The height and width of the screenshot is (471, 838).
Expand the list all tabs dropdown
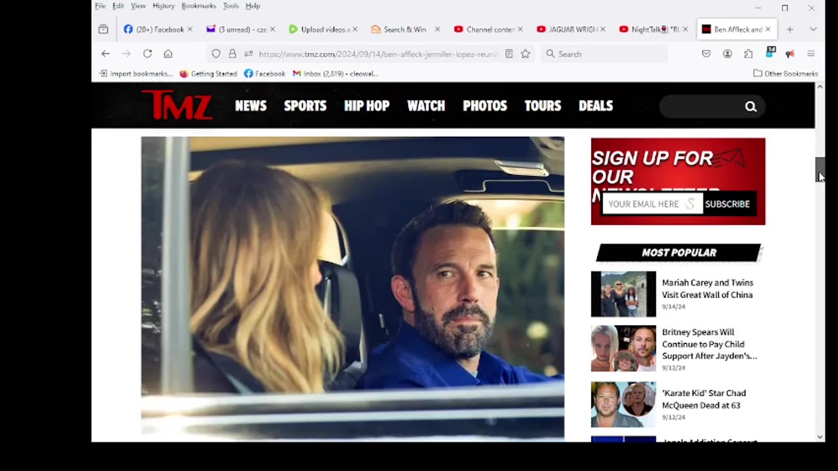point(813,29)
